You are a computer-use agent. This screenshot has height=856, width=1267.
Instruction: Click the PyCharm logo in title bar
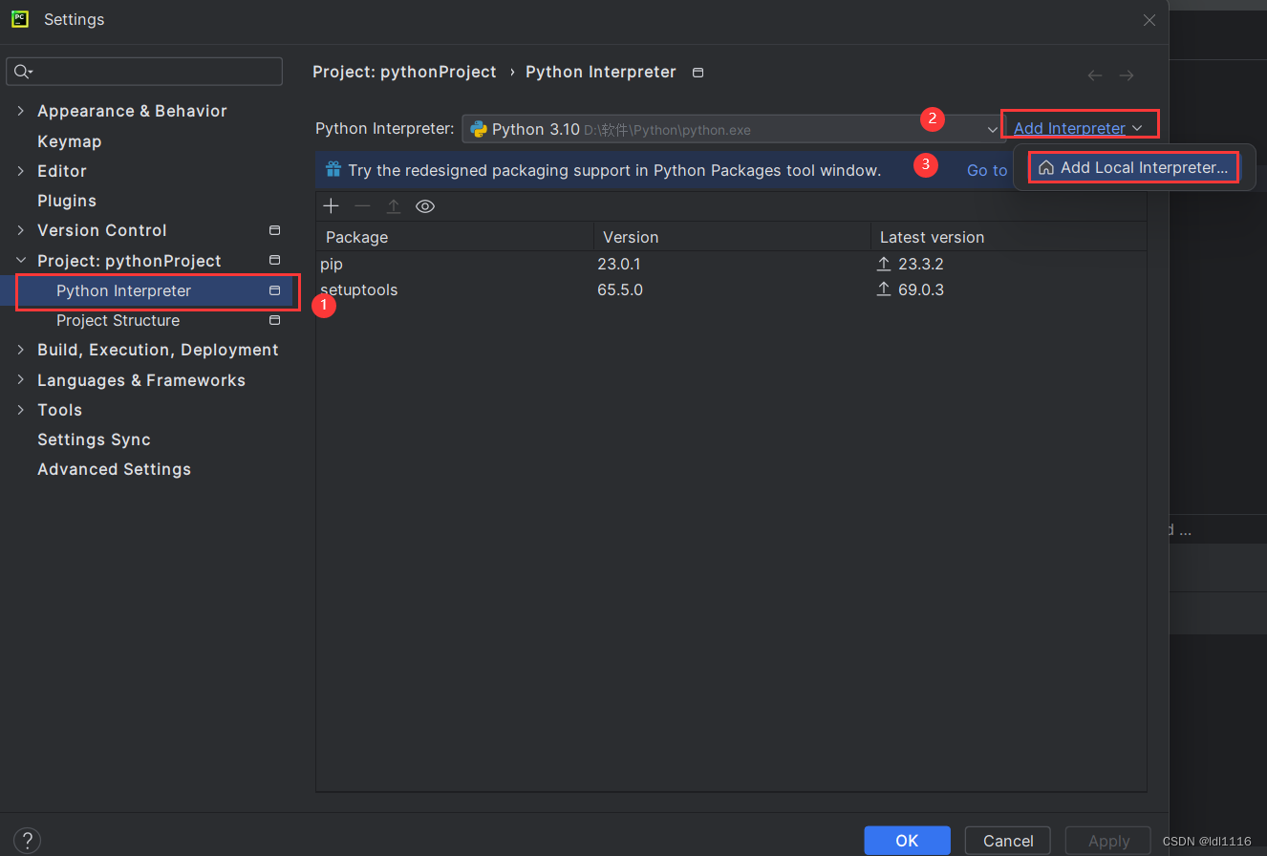coord(20,19)
